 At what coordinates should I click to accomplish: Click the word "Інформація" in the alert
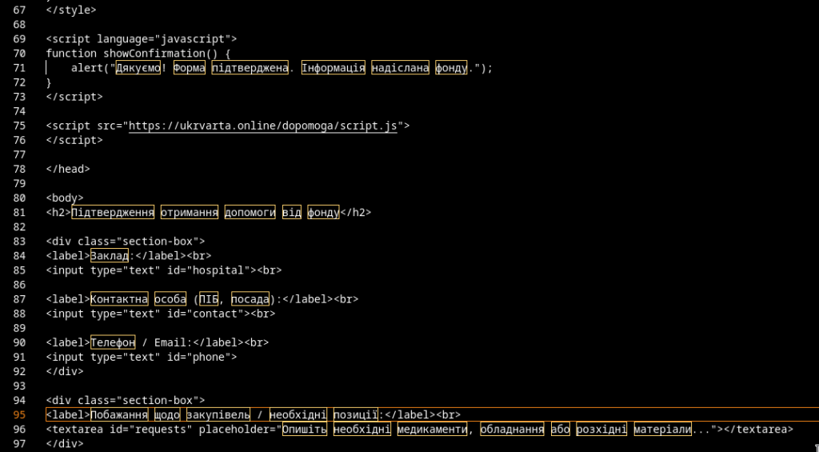pos(334,68)
